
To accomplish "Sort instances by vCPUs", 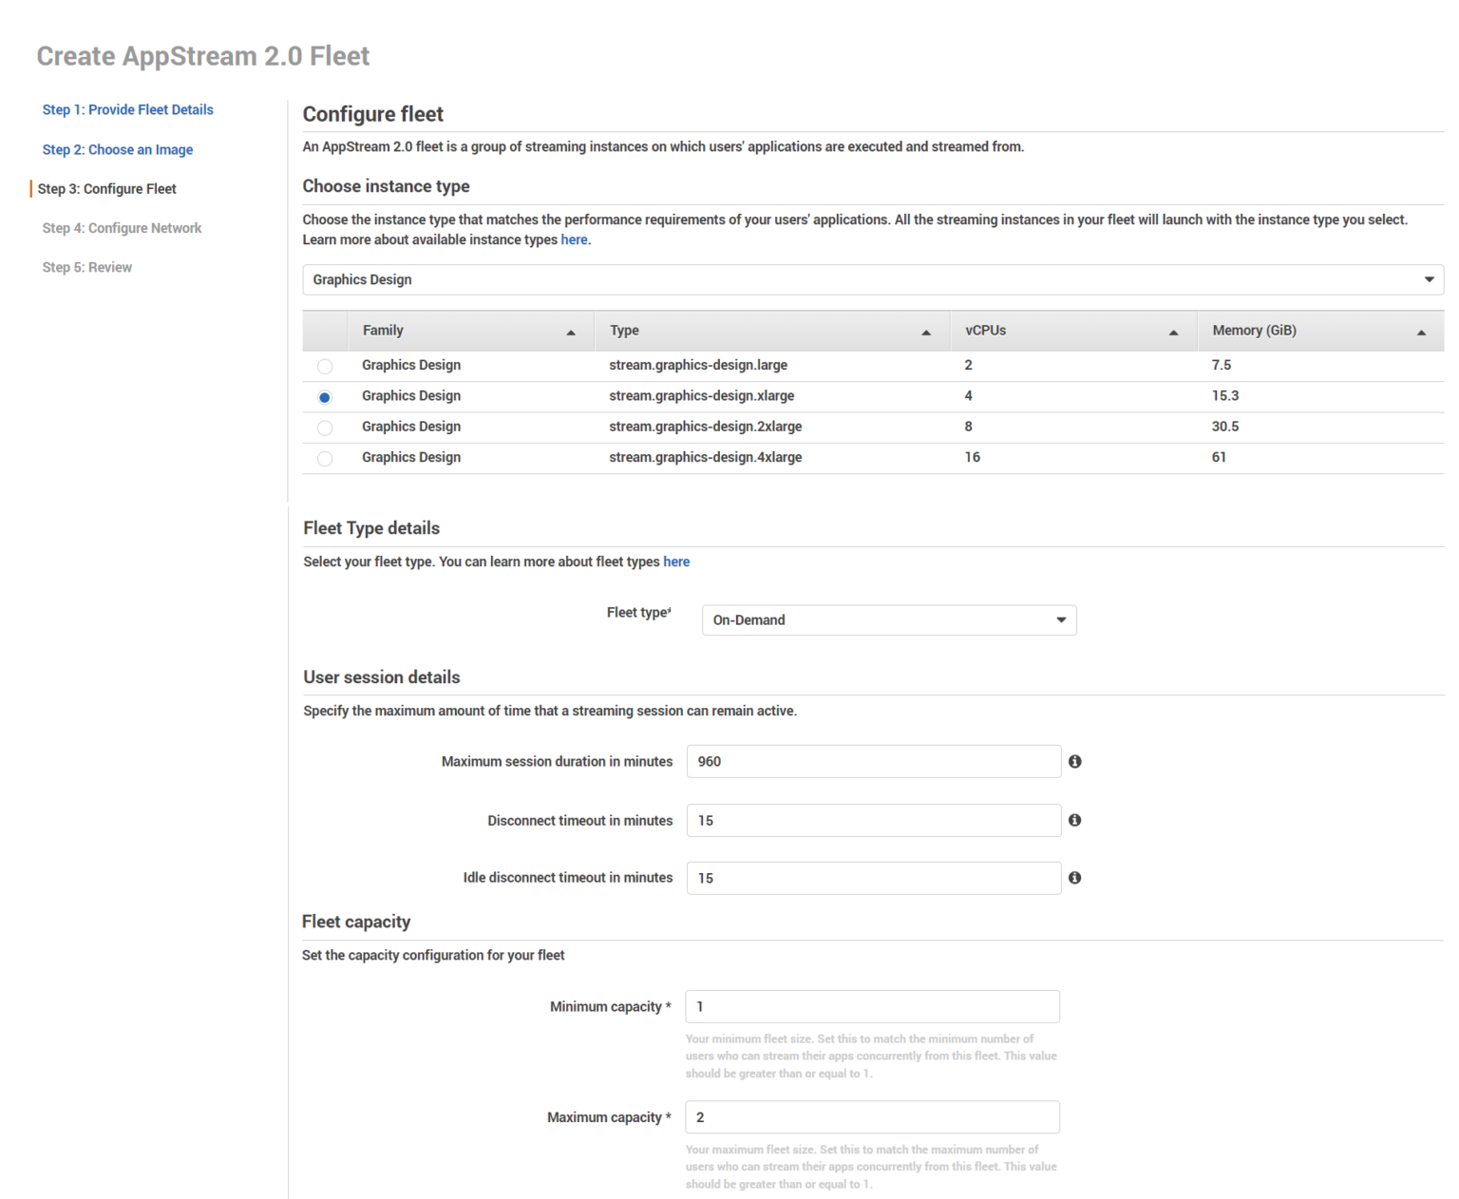I will coord(1175,331).
